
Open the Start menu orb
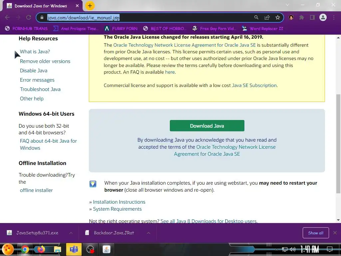coord(8,249)
